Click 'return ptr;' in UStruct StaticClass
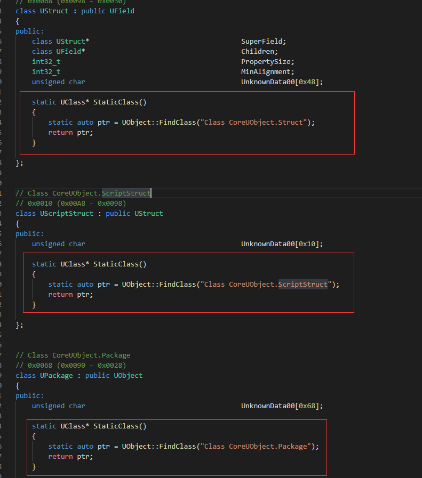This screenshot has height=478, width=422. (x=70, y=133)
